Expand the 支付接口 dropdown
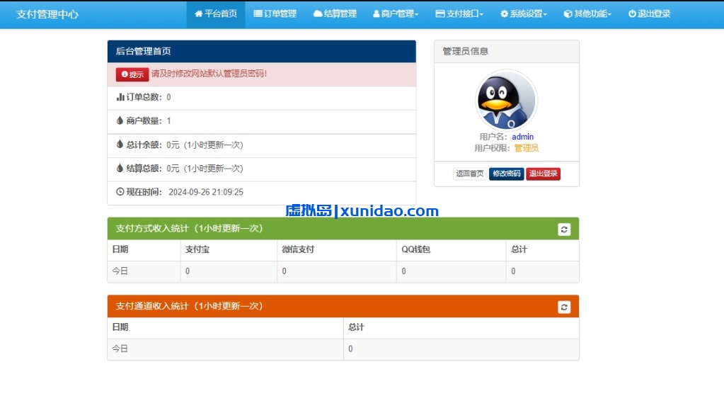Image resolution: width=724 pixels, height=418 pixels. click(x=460, y=13)
